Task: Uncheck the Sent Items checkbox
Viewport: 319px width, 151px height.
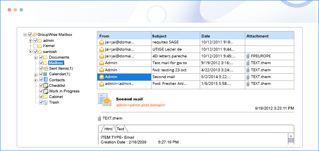Action: (x=41, y=69)
